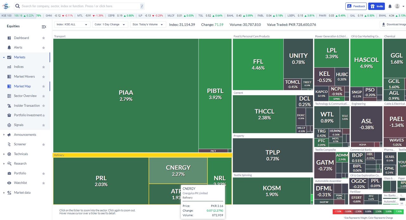Screen dimensions: 406x220
Task: Click the site logo icon
Action: [6, 6]
